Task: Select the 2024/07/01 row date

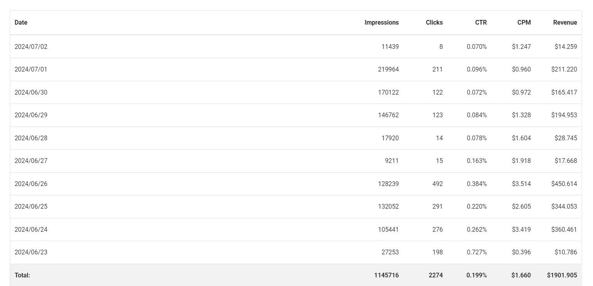Action: 31,70
